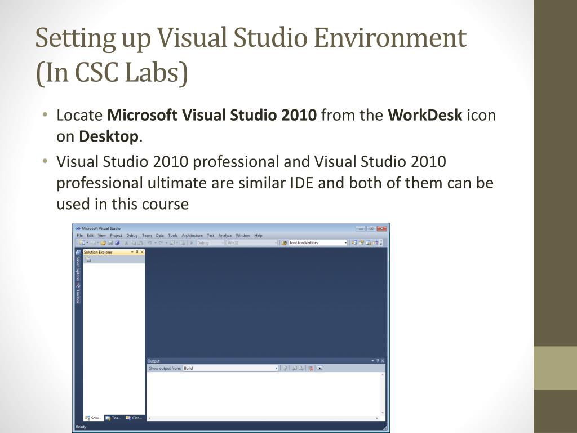The image size is (577, 433).
Task: Click Clear All icon in Output toolbar
Action: click(310, 368)
